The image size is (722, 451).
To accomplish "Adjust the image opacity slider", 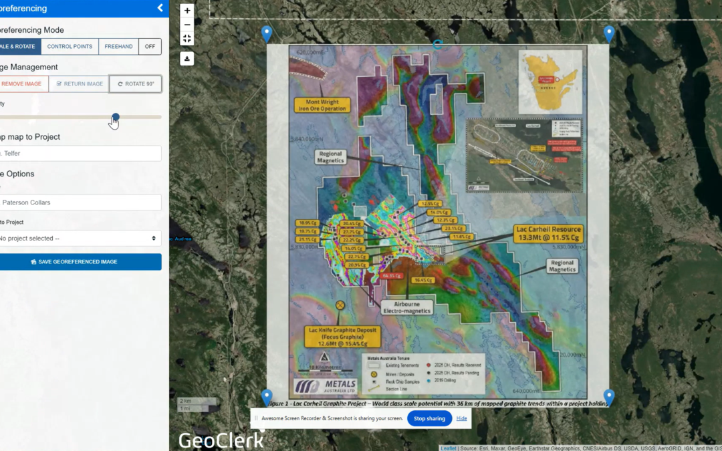I will click(114, 116).
